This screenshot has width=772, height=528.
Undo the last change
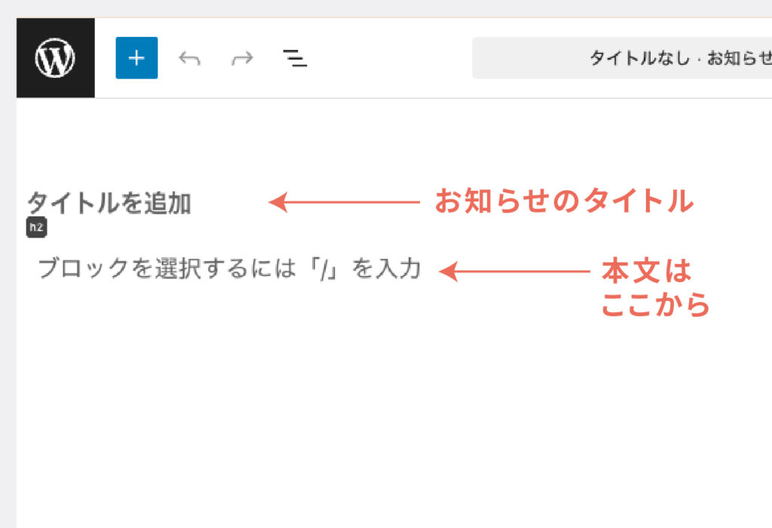[189, 58]
